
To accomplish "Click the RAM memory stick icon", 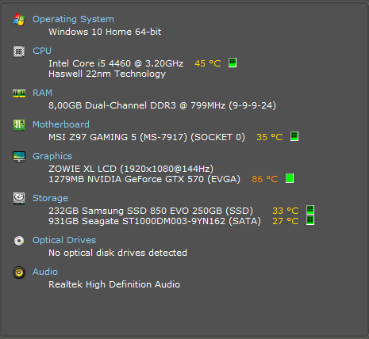I will (x=19, y=93).
